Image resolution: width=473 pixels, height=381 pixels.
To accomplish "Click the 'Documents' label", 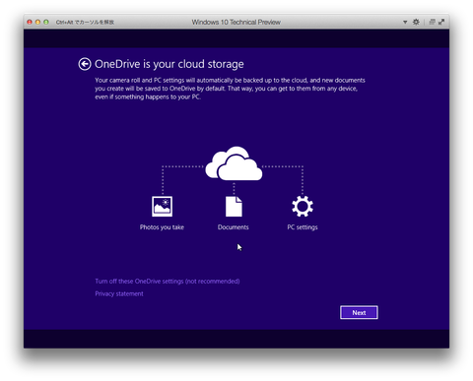I will 233,227.
